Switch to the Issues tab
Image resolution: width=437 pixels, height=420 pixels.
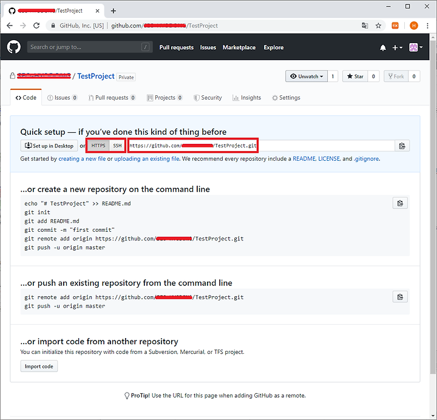[62, 98]
